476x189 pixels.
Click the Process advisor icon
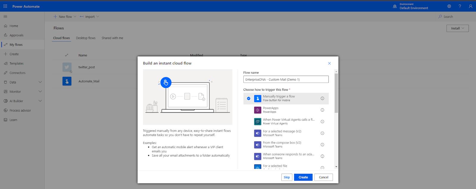[x=6, y=110]
